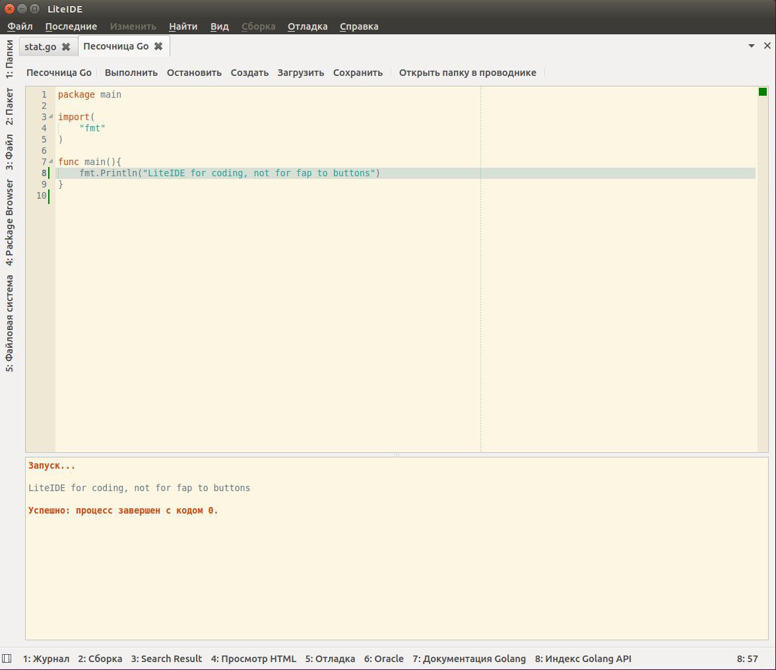776x670 pixels.
Task: Show the 5: Отладка bottom panel
Action: pyautogui.click(x=330, y=659)
